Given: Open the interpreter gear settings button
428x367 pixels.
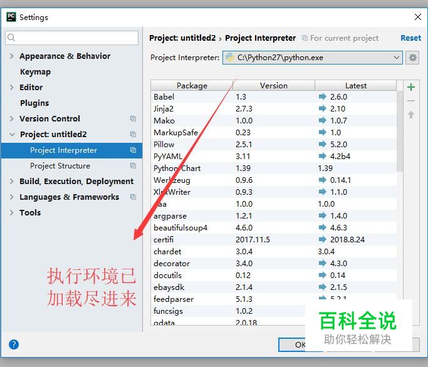Looking at the screenshot, I should click(412, 58).
